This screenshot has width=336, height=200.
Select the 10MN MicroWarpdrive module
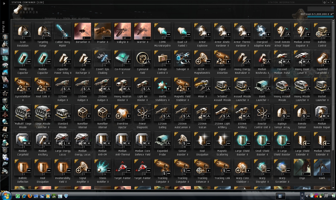tap(162, 31)
